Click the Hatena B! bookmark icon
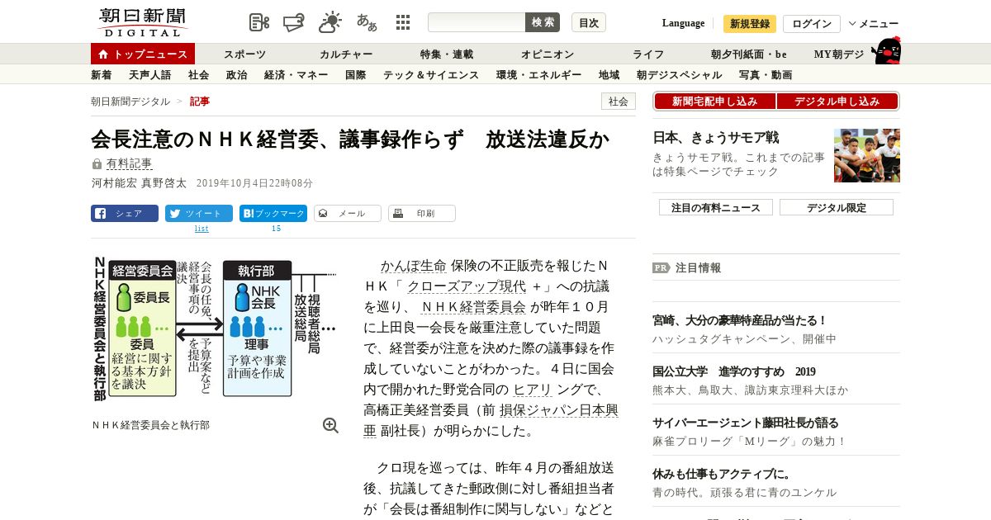Viewport: 991px width, 520px height. click(248, 213)
